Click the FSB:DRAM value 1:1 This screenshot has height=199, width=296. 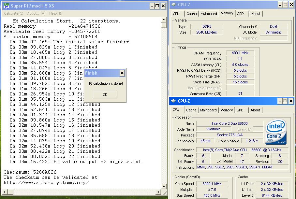(x=240, y=59)
